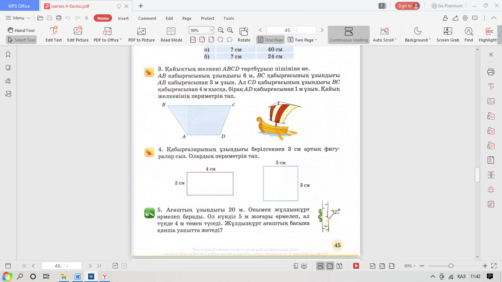This screenshot has width=502, height=282.
Task: Open page thumbnails panel in left sidebar
Action: [x=8, y=68]
